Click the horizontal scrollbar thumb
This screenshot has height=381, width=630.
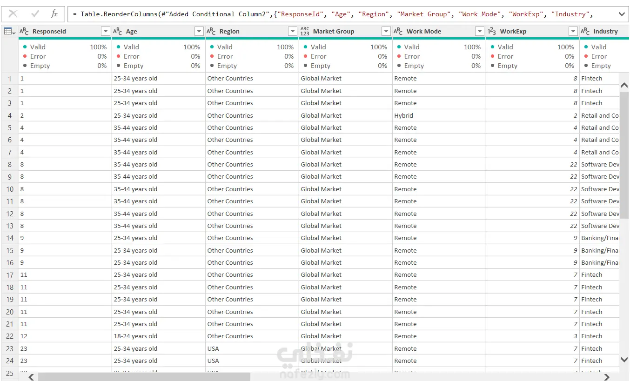[144, 377]
